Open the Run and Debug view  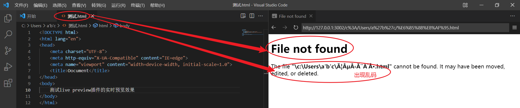(x=8, y=67)
